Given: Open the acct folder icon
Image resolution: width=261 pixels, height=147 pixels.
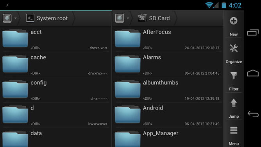Looking at the screenshot, I should click(x=15, y=38).
